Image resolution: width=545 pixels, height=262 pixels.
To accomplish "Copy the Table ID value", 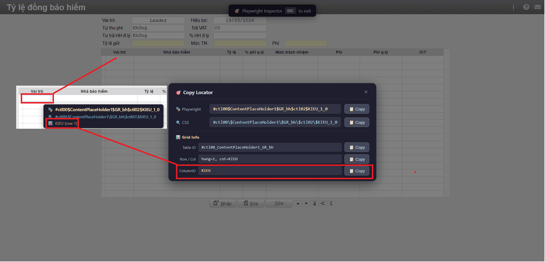I will tap(357, 147).
